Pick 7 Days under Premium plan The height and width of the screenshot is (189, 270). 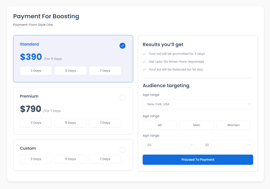[105, 123]
